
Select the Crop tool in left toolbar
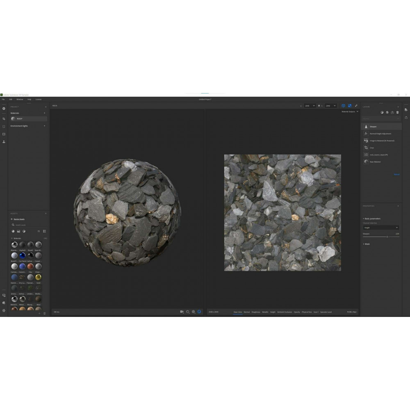click(4, 119)
